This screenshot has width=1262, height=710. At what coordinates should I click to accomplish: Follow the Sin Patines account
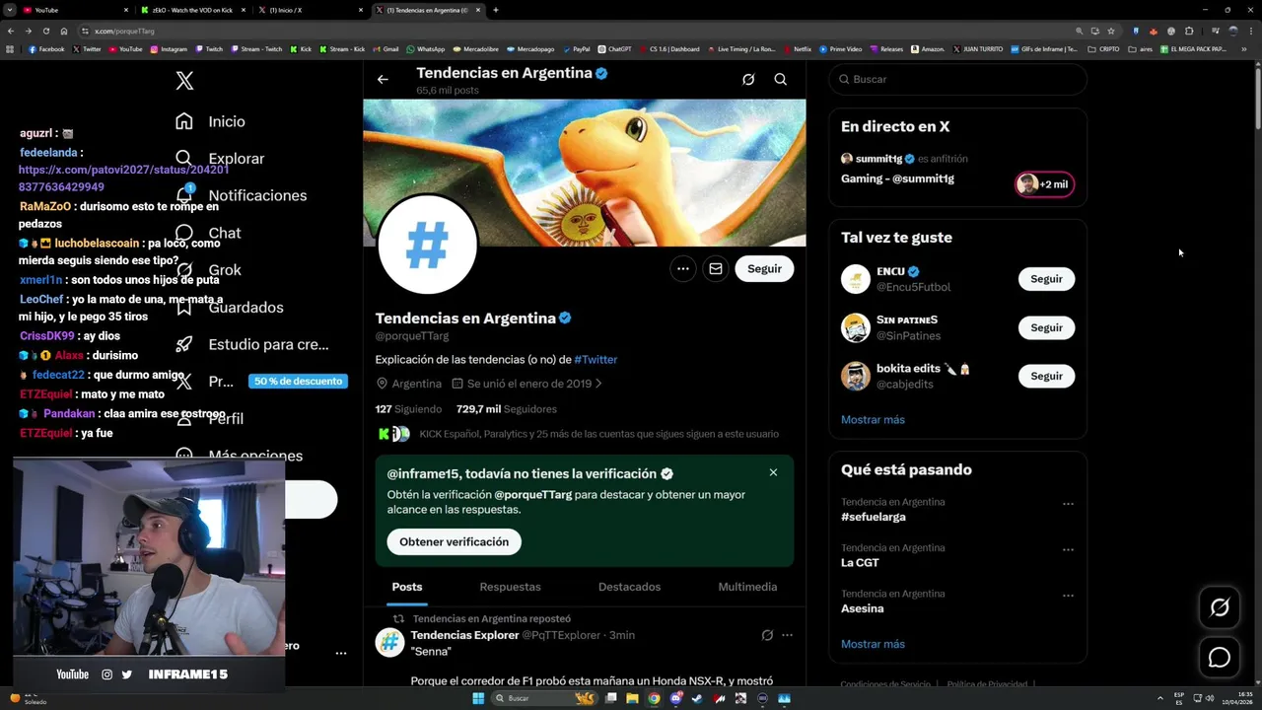pyautogui.click(x=1046, y=327)
